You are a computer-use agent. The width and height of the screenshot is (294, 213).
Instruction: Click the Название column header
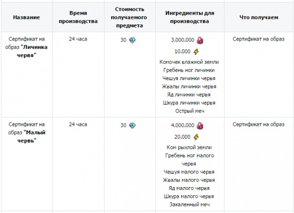click(26, 18)
